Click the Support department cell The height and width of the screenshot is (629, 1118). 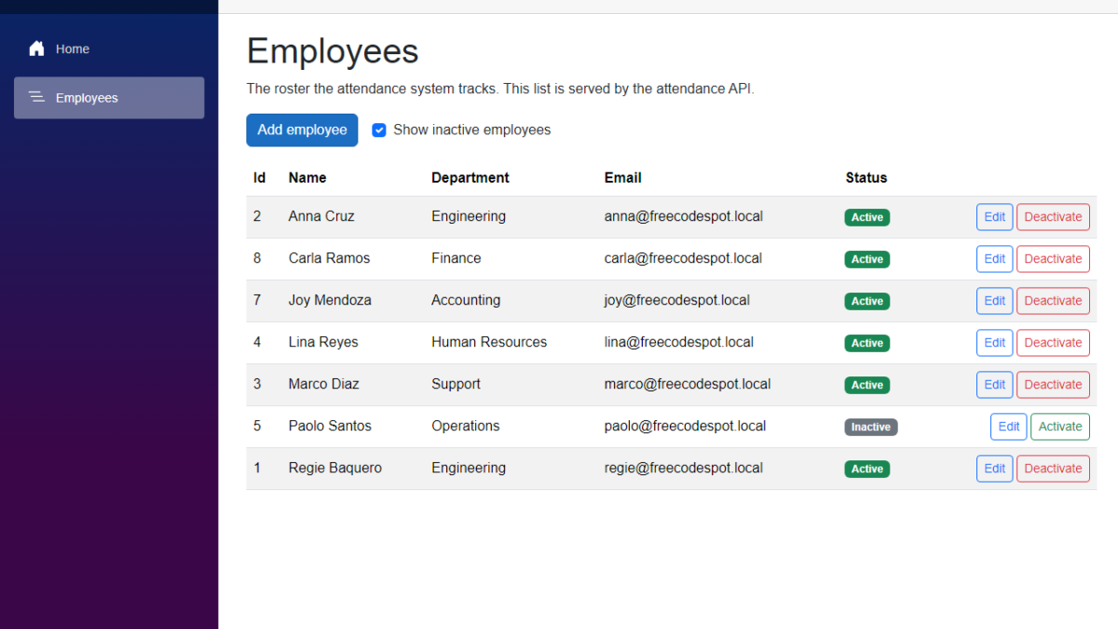point(456,384)
